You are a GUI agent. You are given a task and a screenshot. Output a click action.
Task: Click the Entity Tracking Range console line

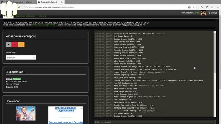(145, 69)
